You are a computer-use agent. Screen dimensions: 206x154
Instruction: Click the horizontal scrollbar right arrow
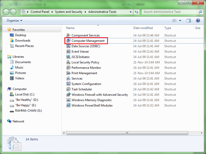pyautogui.click(x=202, y=133)
